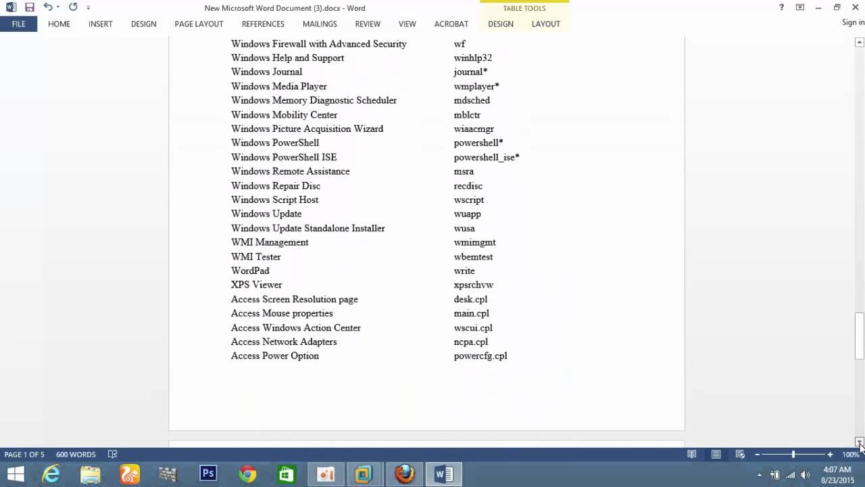Switch to the INSERT ribbon tab
Viewport: 865px width, 487px height.
[100, 24]
